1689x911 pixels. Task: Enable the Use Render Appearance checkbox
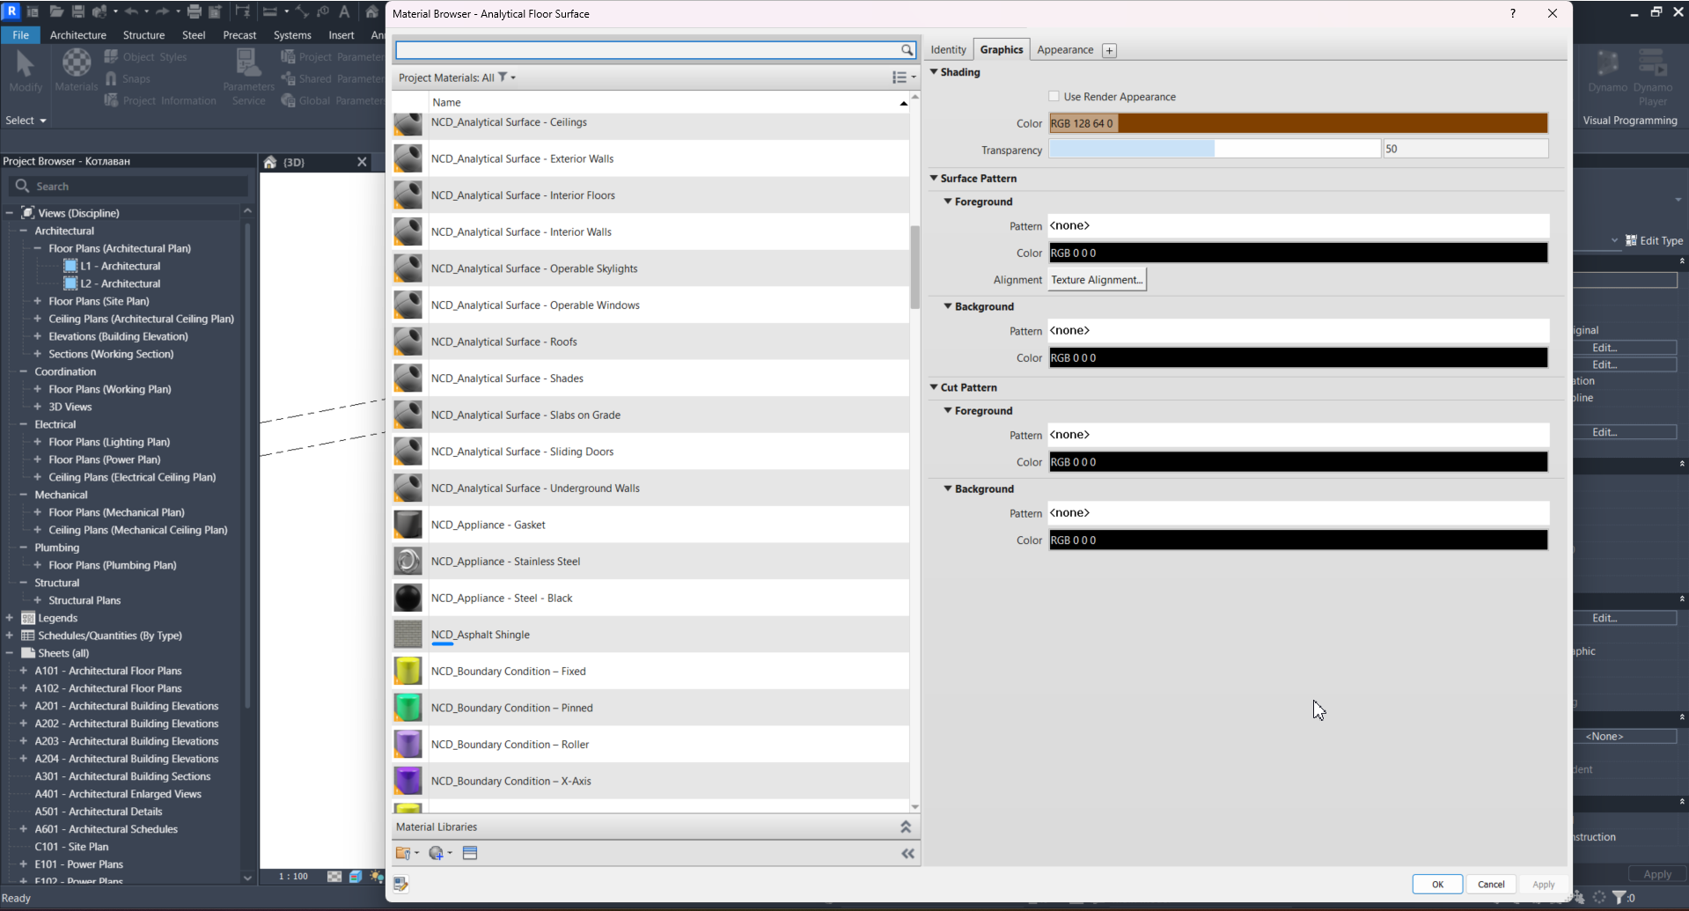1054,96
